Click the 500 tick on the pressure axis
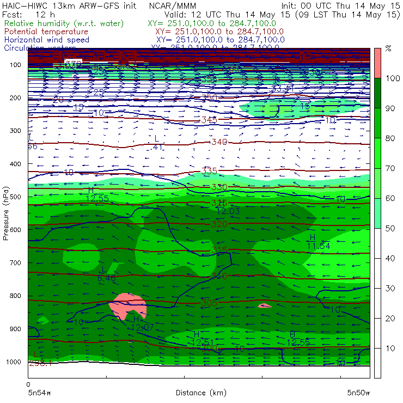403x403 pixels. [x=15, y=197]
